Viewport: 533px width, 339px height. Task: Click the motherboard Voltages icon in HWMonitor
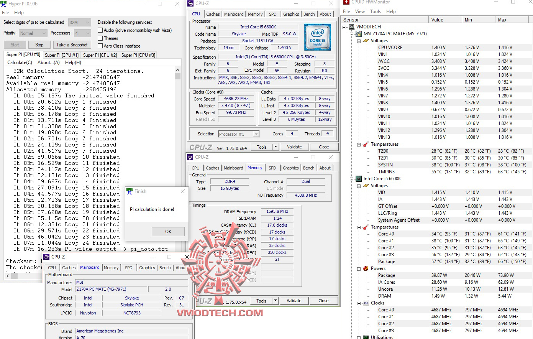tap(366, 41)
